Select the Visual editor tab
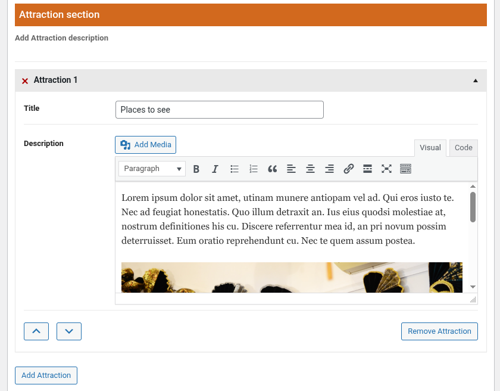Viewport: 500px width, 391px height. pos(430,148)
